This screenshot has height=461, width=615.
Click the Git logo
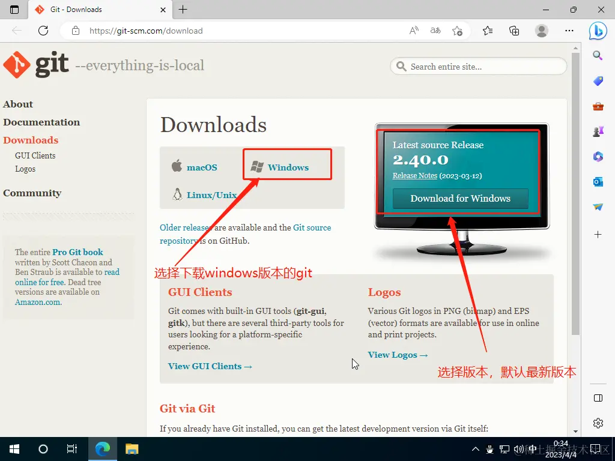(x=36, y=65)
